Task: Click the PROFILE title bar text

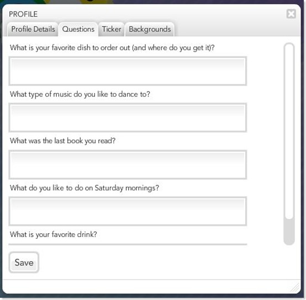Action: (23, 14)
